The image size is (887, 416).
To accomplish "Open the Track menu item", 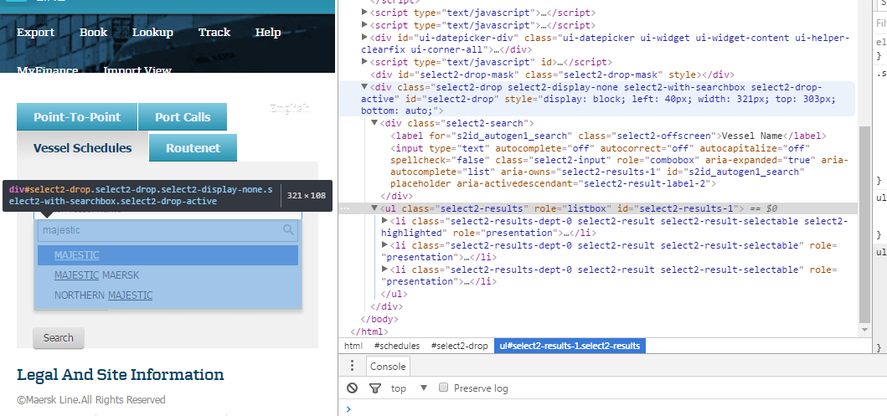I will tap(214, 33).
